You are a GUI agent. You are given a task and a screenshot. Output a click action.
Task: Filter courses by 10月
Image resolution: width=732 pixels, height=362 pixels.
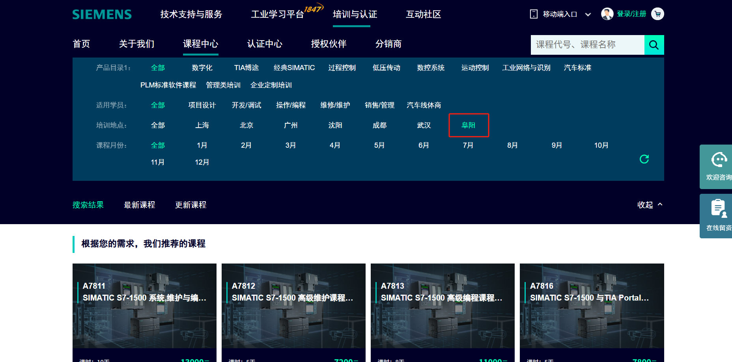coord(601,145)
